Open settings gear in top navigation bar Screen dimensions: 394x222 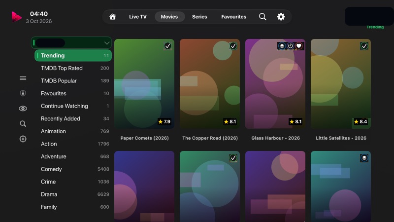tap(281, 17)
